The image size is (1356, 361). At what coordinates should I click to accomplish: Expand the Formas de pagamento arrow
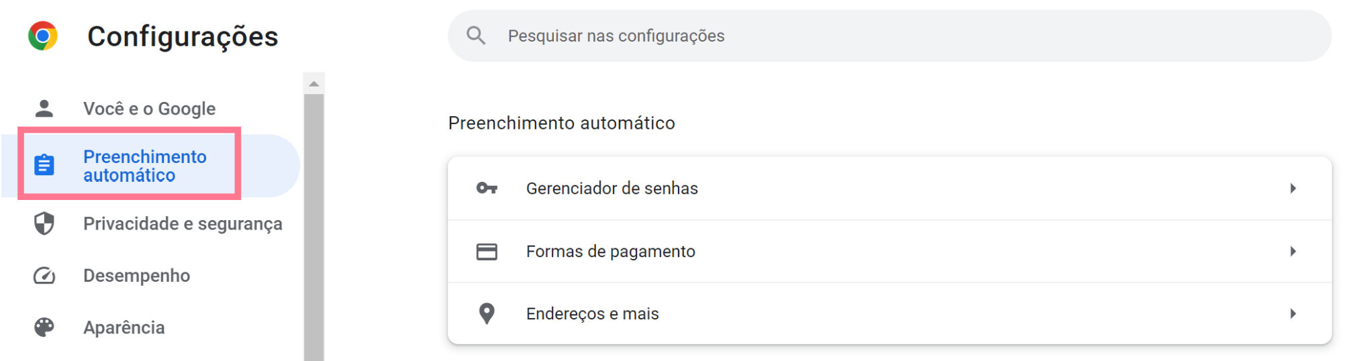tap(1293, 251)
